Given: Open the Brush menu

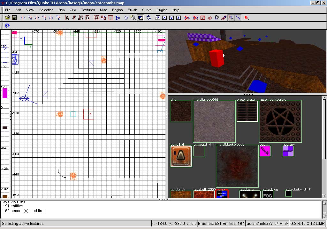Looking at the screenshot, I should click(x=133, y=10).
